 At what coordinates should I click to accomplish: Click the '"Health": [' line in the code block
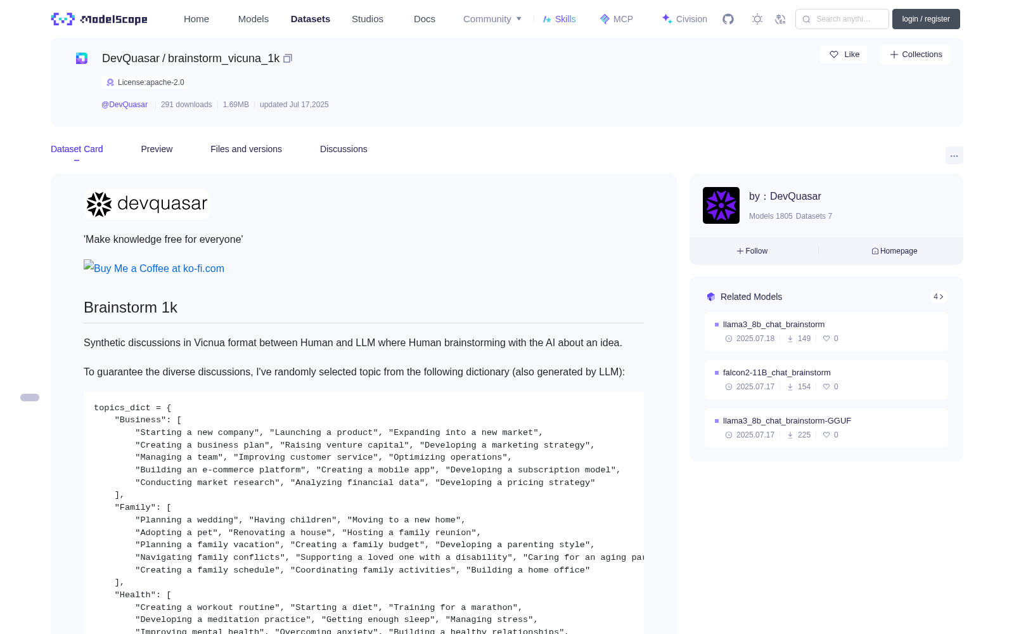click(143, 595)
